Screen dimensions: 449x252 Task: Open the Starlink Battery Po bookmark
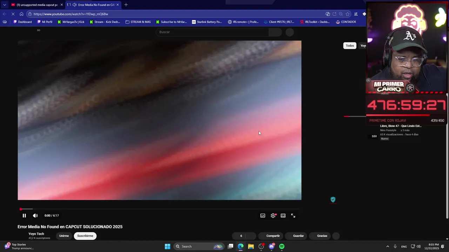(x=207, y=22)
